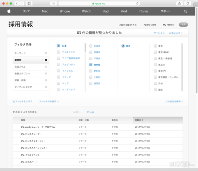
Task: Open the JPN-エキスパート job listing
Action: click(29, 162)
